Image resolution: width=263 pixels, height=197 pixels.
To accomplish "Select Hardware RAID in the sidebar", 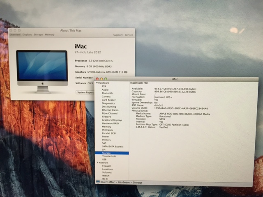I will (111, 124).
